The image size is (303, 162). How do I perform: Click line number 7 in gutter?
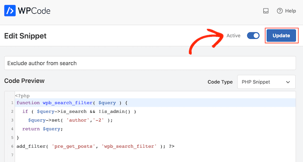pos(12,155)
